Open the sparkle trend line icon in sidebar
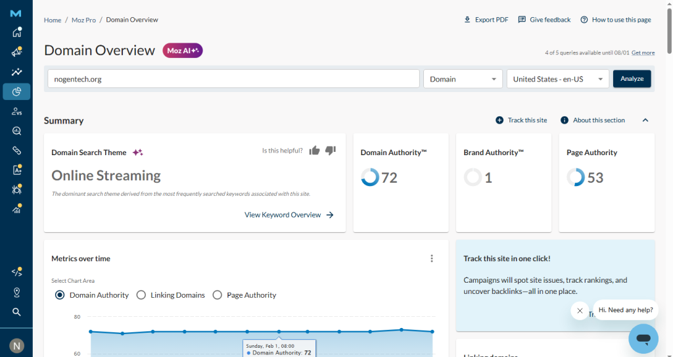 pos(16,72)
